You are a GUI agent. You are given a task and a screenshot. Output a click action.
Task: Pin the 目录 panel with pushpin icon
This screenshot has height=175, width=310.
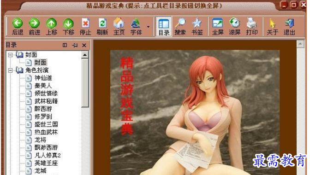point(75,45)
